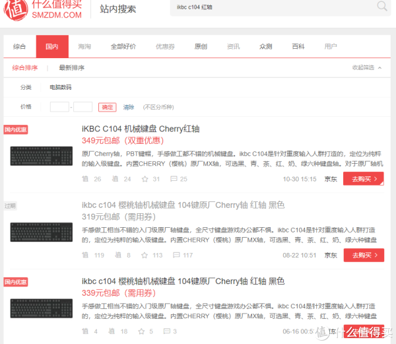This screenshot has width=396, height=344.
Task: Switch to the 海淘 tab
Action: click(x=84, y=47)
